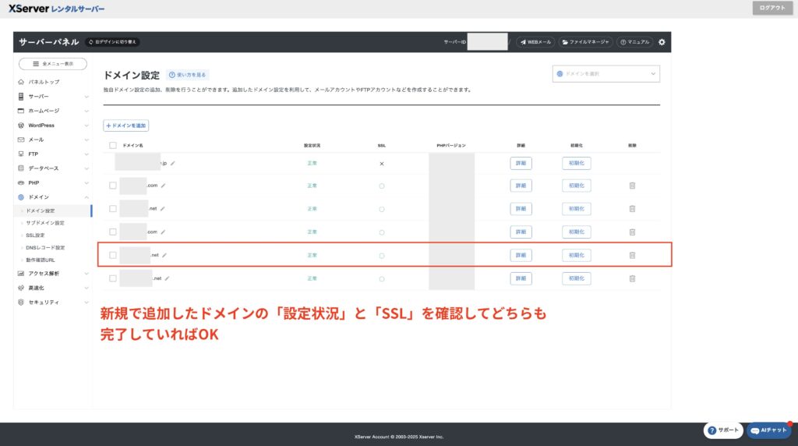Open the AIチャット chat bubble
This screenshot has height=446, width=798.
pyautogui.click(x=768, y=430)
